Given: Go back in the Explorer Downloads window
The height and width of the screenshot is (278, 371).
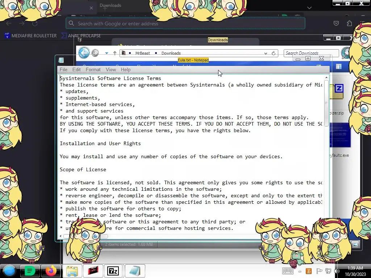Looking at the screenshot, I should [x=84, y=52].
